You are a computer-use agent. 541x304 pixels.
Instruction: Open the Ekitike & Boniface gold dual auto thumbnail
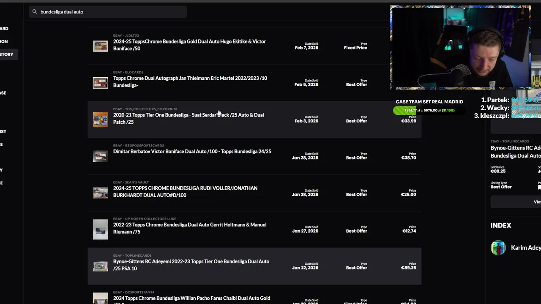[x=101, y=46]
